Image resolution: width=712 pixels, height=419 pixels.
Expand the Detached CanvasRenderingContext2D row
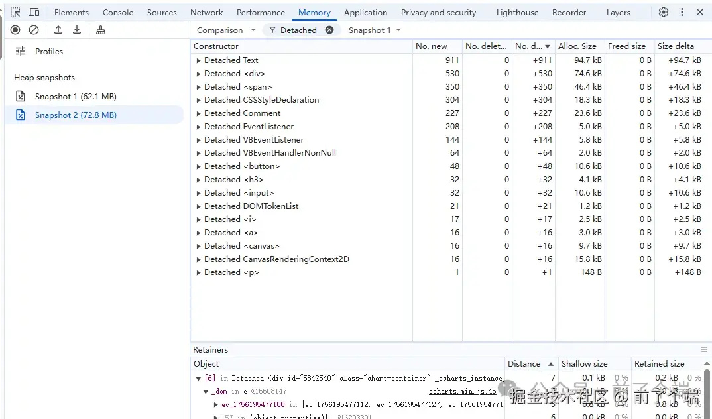click(198, 259)
